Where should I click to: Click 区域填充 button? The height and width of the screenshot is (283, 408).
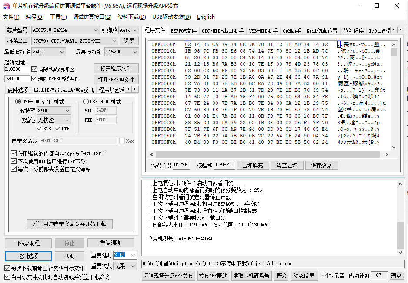pyautogui.click(x=253, y=165)
